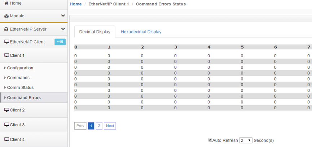Screen dimensions: 312x147
Task: Open page 2 of results
Action: pos(99,126)
